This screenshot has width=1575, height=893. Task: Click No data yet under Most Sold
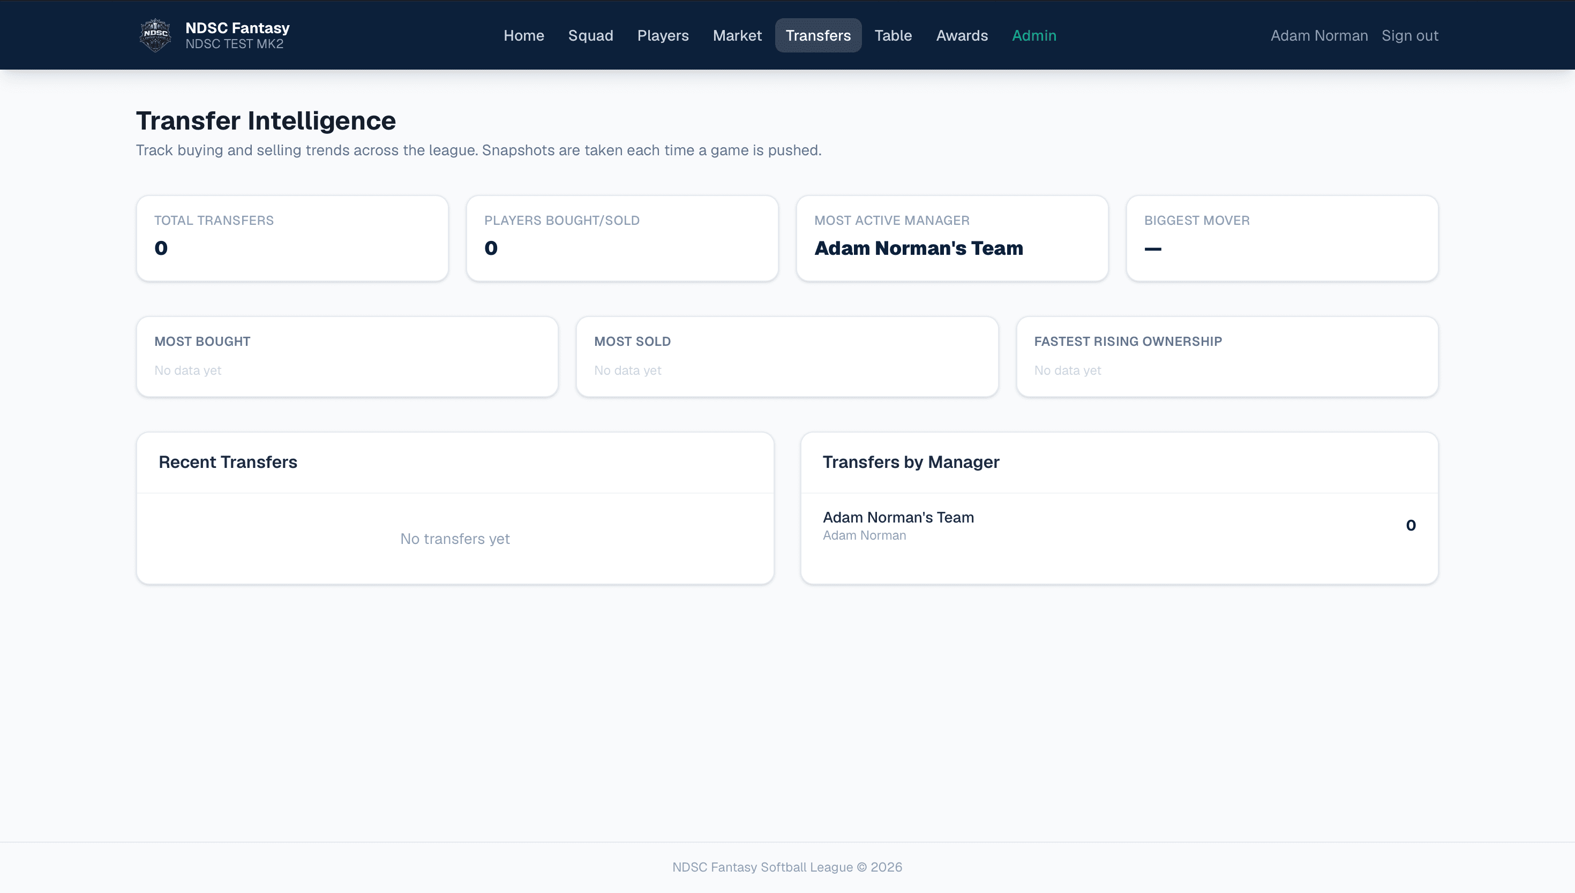628,370
